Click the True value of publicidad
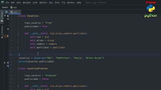Viewport: 161px width, 90px height. click(45, 26)
